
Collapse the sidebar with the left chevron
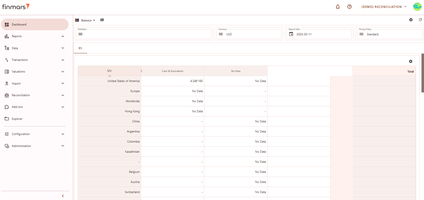coord(63,196)
